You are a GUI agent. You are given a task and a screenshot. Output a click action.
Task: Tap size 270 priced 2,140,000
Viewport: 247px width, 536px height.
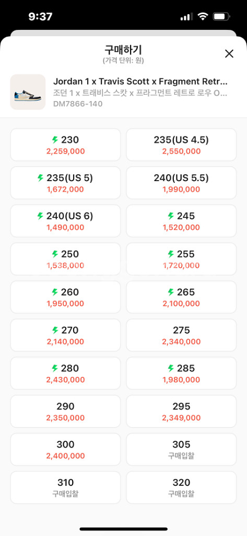coord(65,335)
